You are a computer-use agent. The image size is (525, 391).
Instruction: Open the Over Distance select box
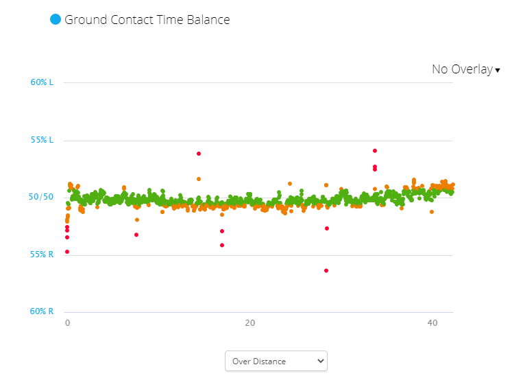tap(276, 361)
